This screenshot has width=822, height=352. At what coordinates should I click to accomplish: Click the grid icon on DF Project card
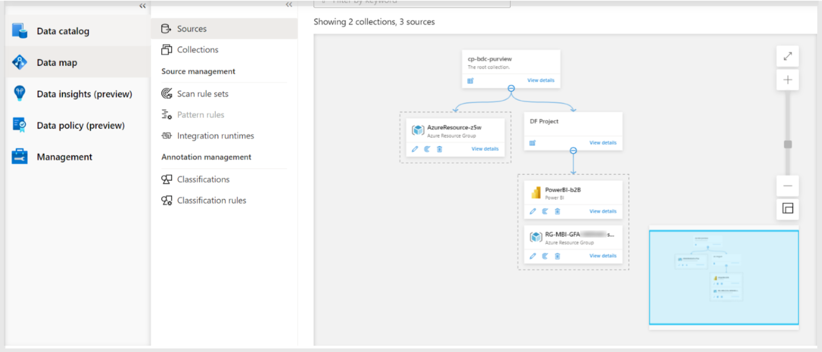click(532, 143)
